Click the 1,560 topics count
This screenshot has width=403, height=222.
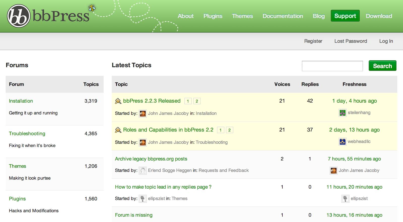91,199
